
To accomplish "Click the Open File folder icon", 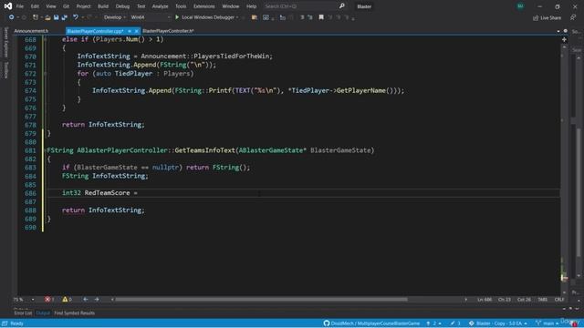I will (x=47, y=17).
